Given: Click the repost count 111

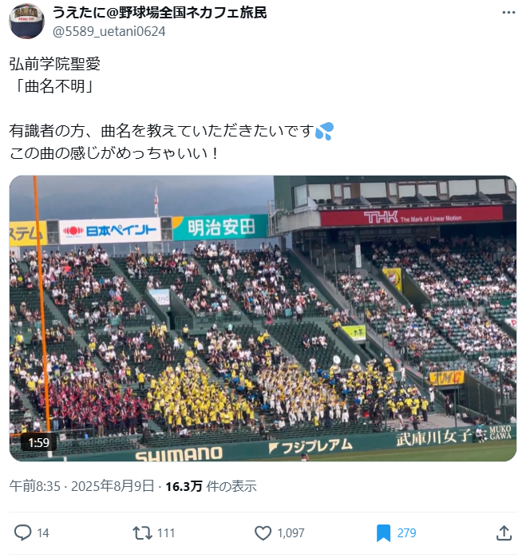Looking at the screenshot, I should click(x=166, y=532).
